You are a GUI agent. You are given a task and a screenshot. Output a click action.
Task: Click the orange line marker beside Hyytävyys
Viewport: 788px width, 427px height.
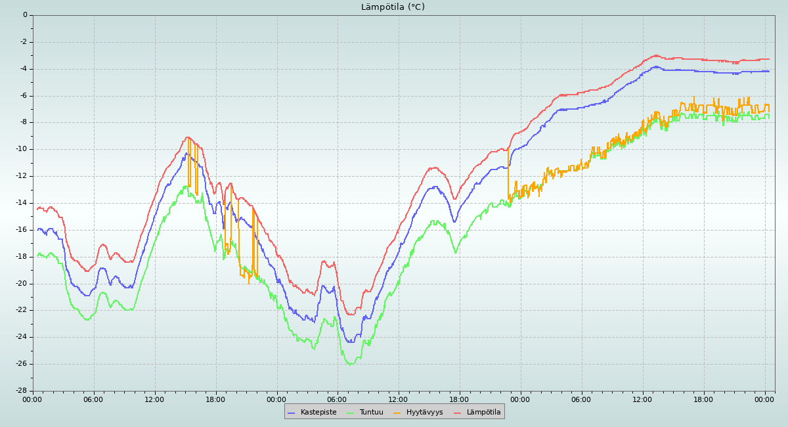[397, 413]
